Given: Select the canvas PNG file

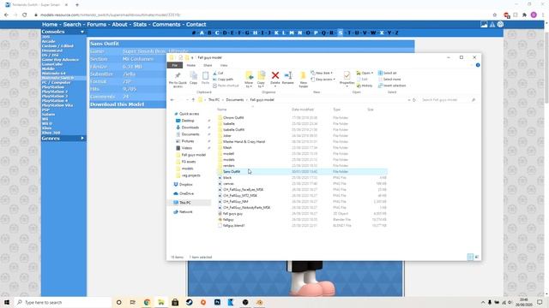Looking at the screenshot, I should click(228, 184).
